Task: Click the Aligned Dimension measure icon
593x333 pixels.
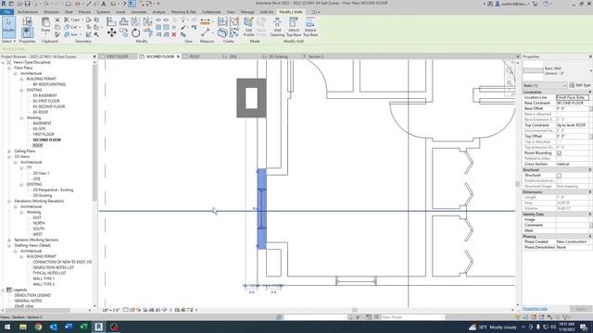Action: click(206, 22)
